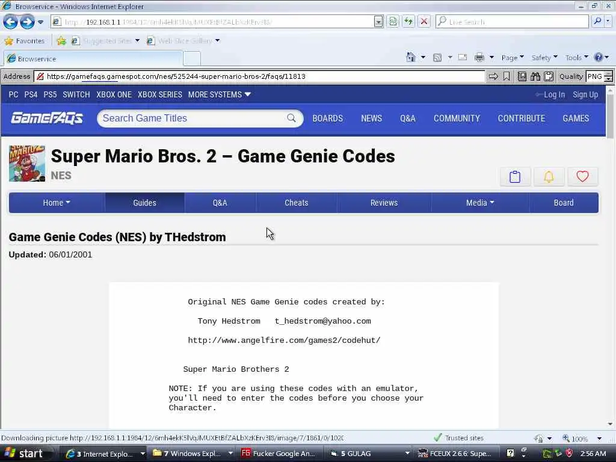Click the bookmarks book icon in Browservice bar
This screenshot has width=616, height=462.
tap(522, 76)
